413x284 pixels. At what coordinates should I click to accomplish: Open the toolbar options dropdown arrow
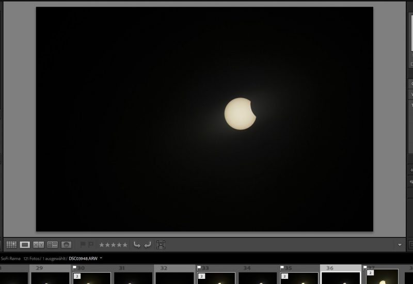pyautogui.click(x=400, y=245)
